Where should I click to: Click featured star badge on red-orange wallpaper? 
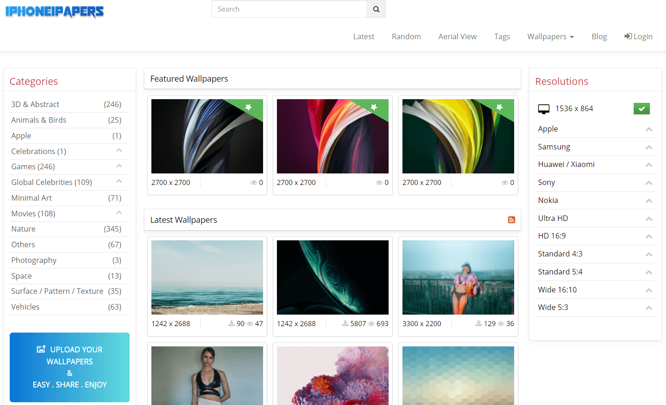pos(374,107)
